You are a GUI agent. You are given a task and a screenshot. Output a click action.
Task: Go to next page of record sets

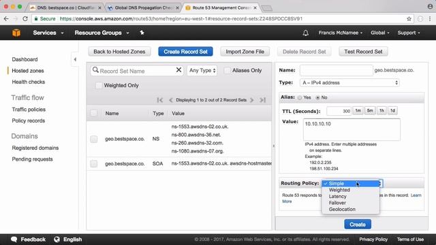252,100
